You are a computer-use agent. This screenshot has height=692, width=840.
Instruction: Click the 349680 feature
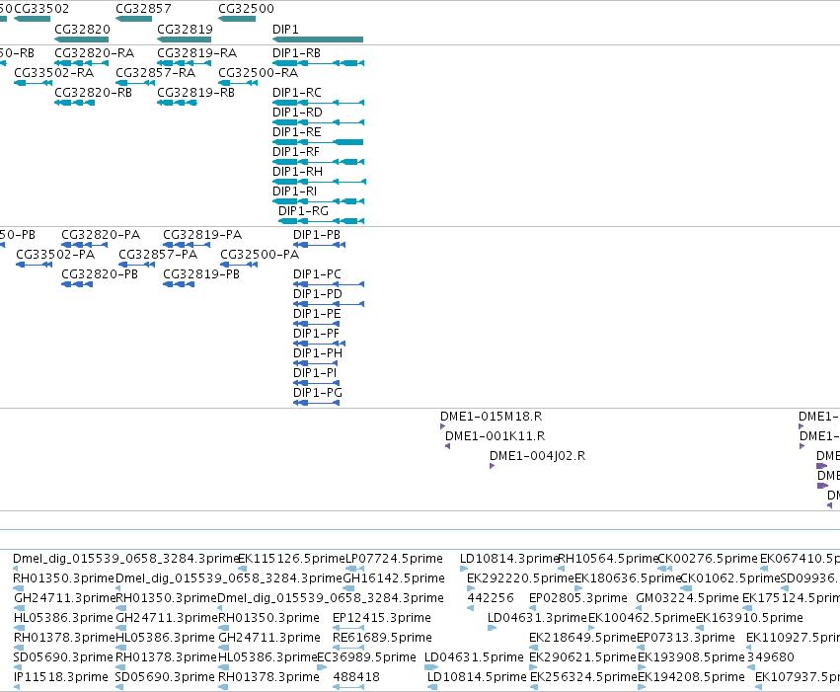[x=750, y=667]
